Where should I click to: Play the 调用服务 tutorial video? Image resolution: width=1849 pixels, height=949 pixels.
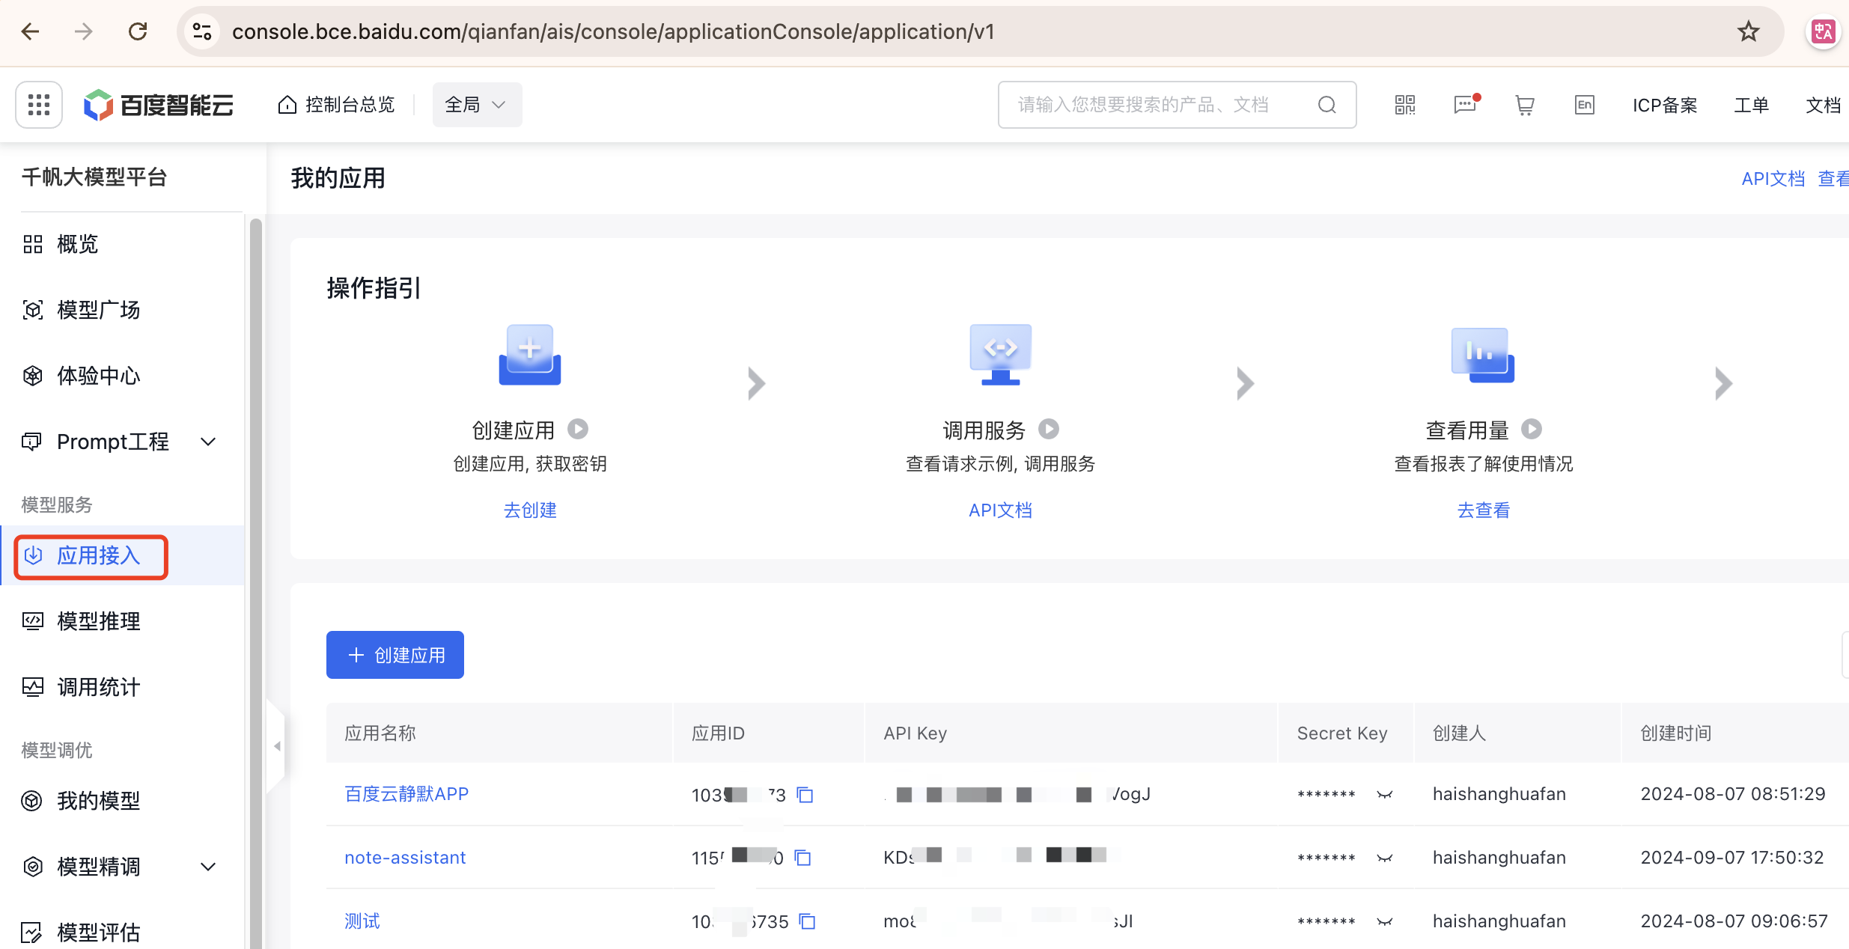coord(1049,429)
